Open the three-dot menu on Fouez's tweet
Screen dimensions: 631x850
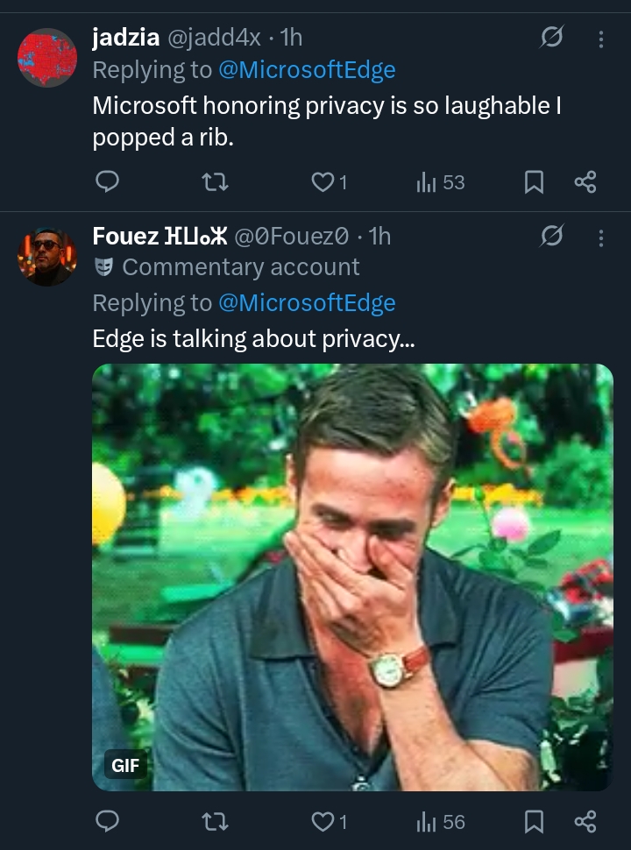(x=600, y=237)
